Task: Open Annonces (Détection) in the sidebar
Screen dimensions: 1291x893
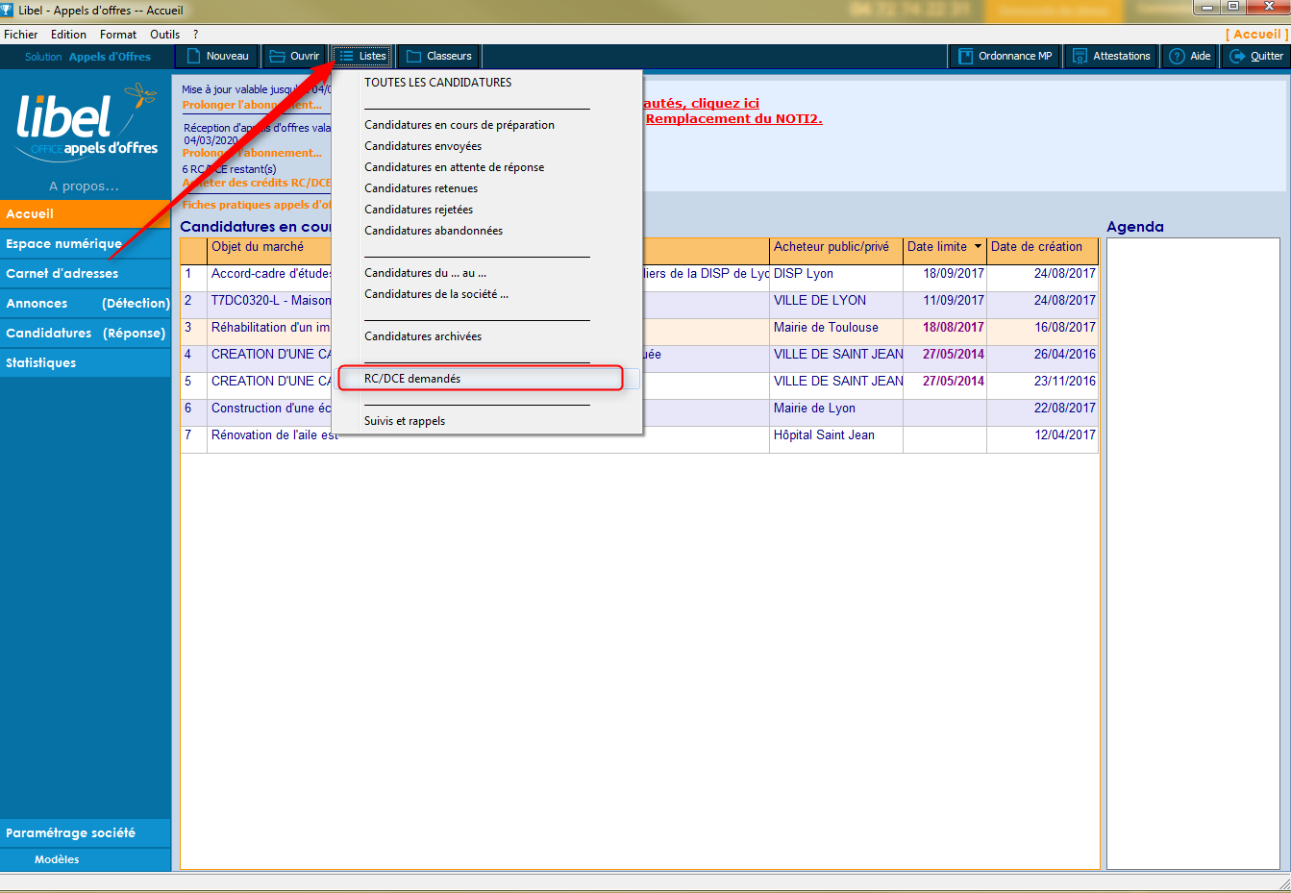Action: [86, 304]
